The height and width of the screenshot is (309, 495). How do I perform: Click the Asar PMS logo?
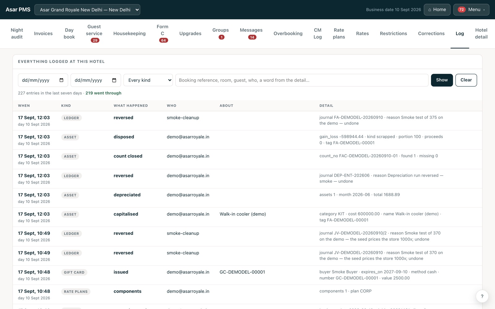18,10
